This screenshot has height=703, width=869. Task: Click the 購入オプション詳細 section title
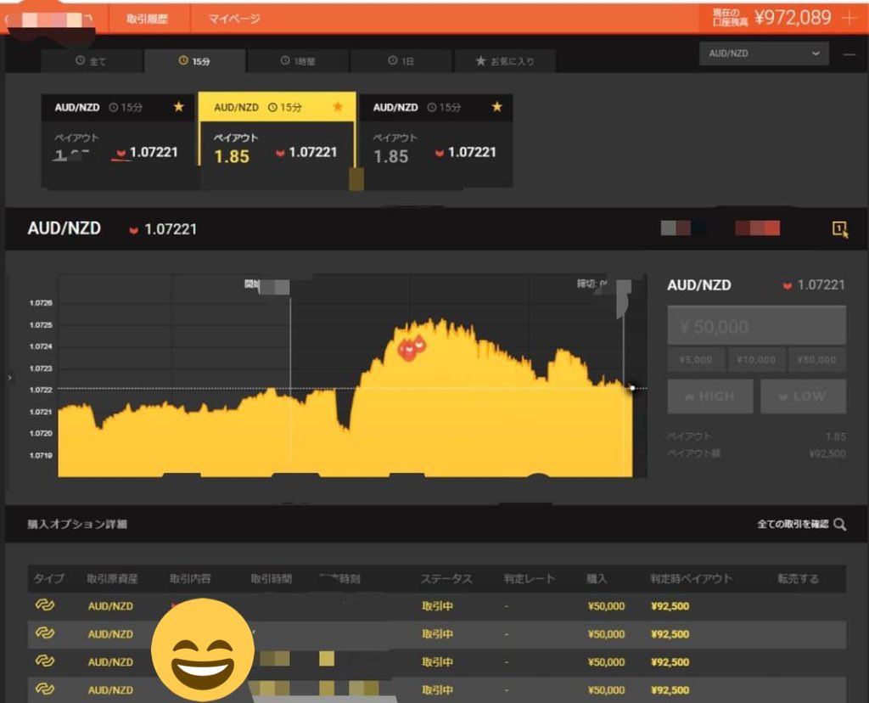(x=77, y=524)
